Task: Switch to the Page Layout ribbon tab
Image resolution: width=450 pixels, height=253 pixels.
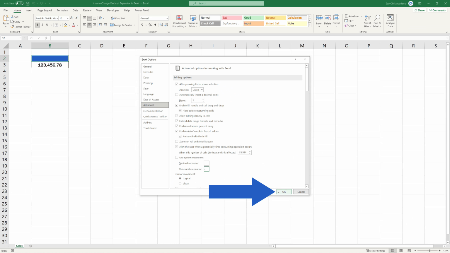Action: coord(45,10)
